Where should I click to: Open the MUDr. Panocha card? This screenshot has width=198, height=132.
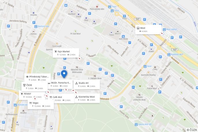point(60,84)
